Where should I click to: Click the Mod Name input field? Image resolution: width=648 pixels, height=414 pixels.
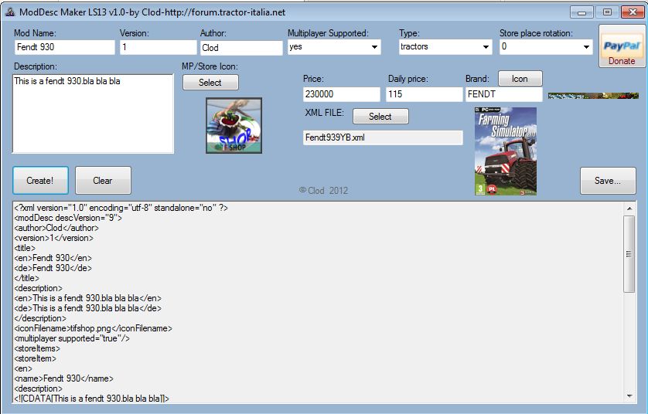64,47
